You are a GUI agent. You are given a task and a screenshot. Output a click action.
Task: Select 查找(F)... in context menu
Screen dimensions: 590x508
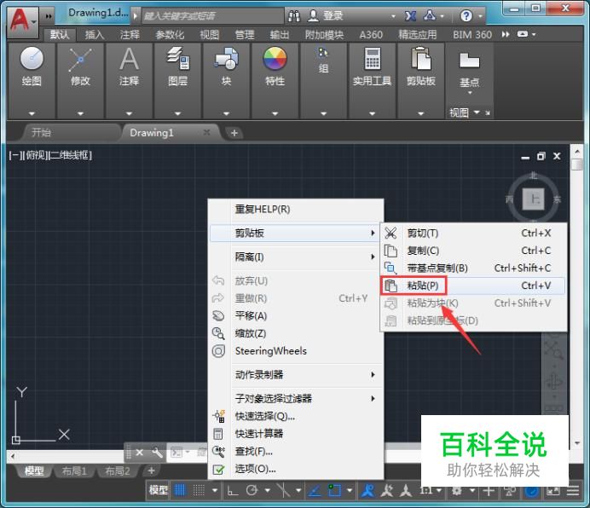click(x=296, y=451)
